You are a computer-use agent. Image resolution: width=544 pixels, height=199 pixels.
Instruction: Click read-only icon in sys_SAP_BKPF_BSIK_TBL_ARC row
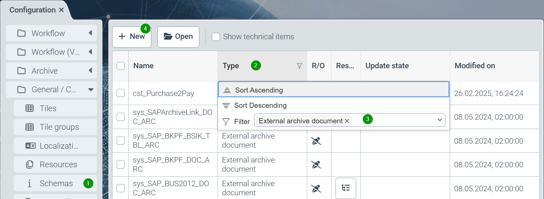[316, 141]
